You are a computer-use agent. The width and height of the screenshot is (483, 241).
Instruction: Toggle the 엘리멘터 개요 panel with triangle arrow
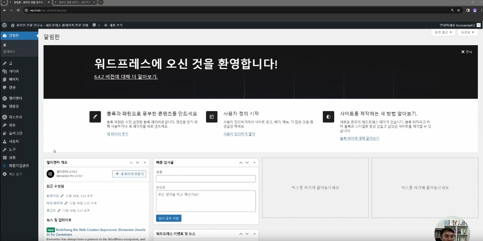coord(145,163)
